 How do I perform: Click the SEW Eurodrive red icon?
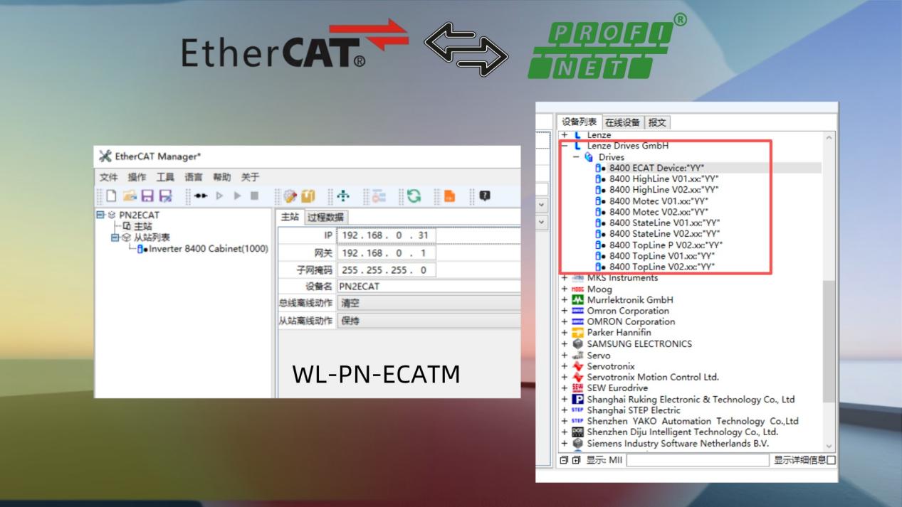pyautogui.click(x=577, y=388)
